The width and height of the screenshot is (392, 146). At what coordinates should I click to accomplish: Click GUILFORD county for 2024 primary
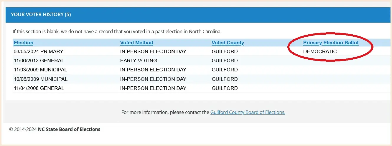225,51
